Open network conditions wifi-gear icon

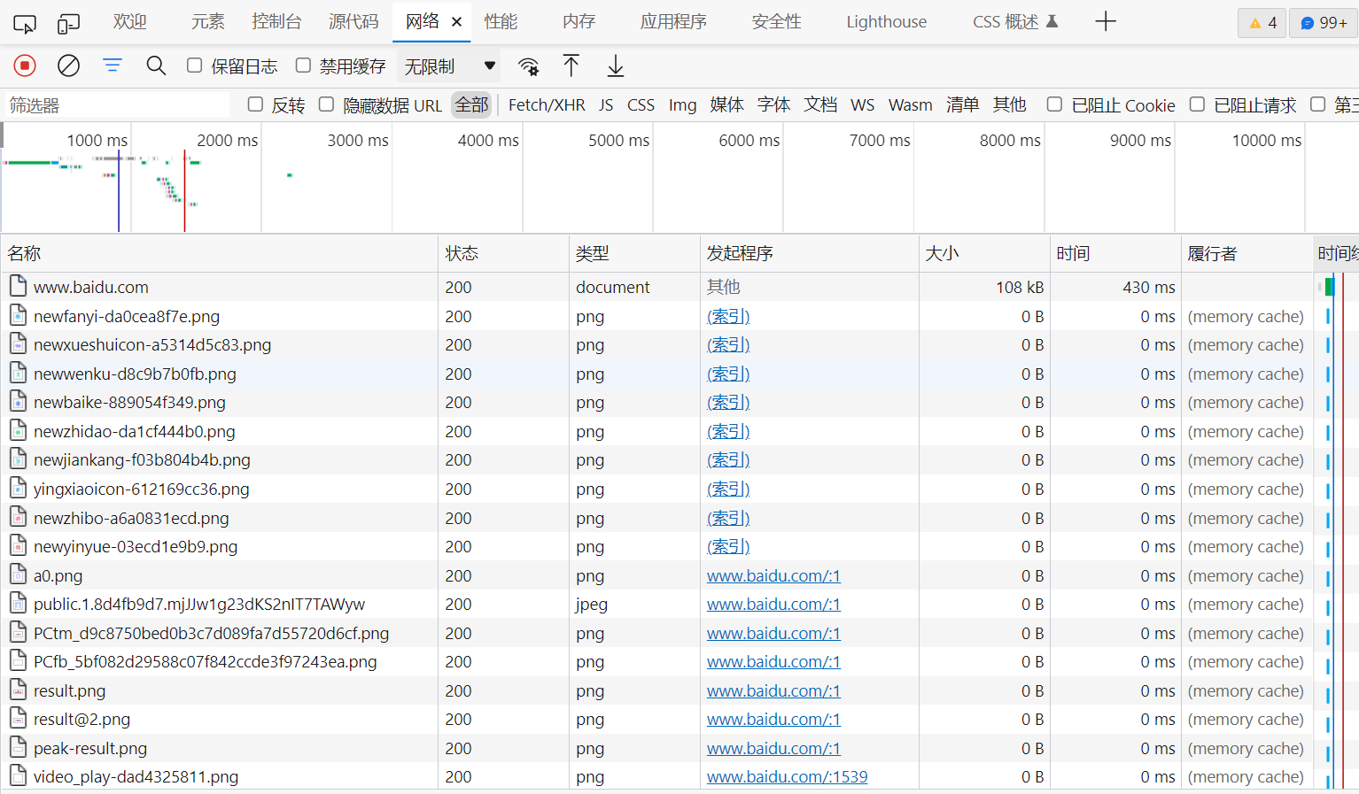coord(529,66)
